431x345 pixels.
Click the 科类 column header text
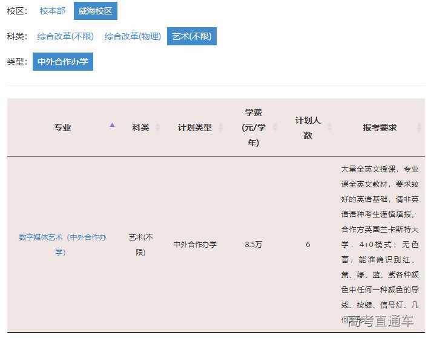[x=140, y=127]
